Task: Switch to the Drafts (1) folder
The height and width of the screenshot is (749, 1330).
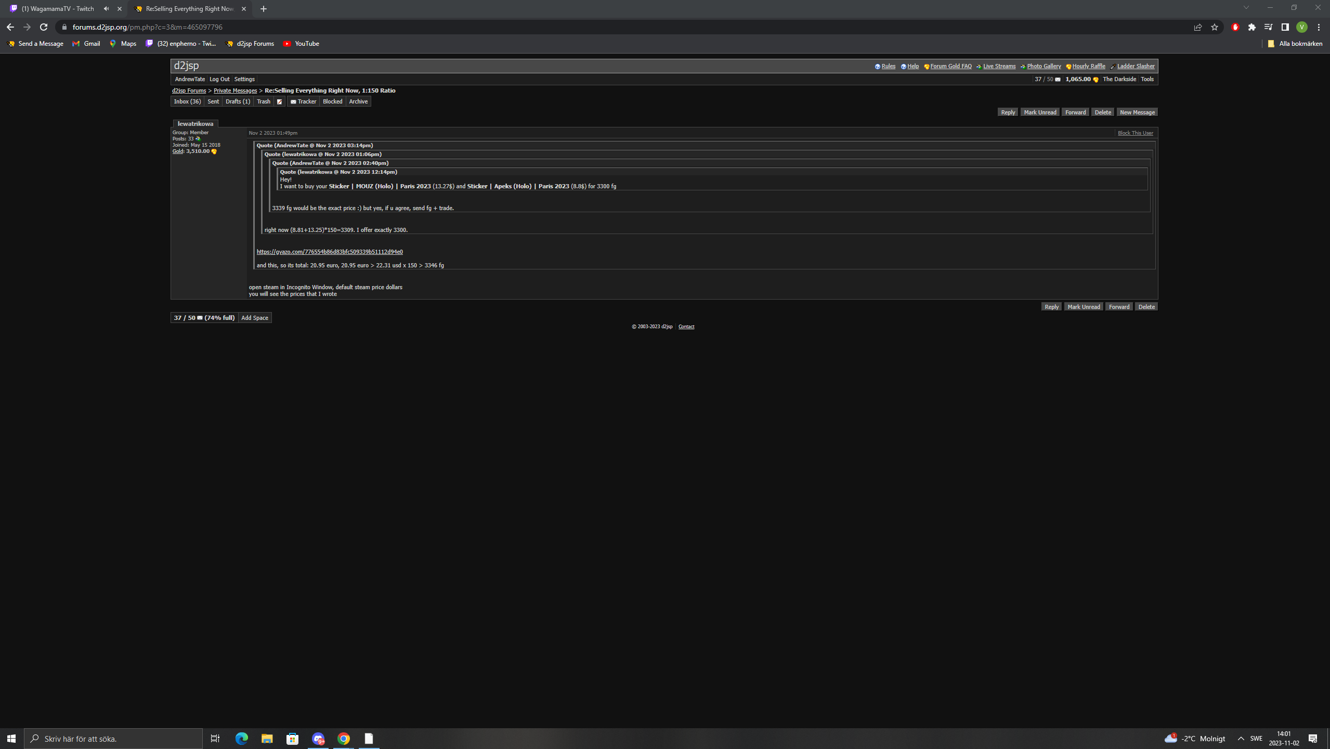Action: (x=238, y=101)
